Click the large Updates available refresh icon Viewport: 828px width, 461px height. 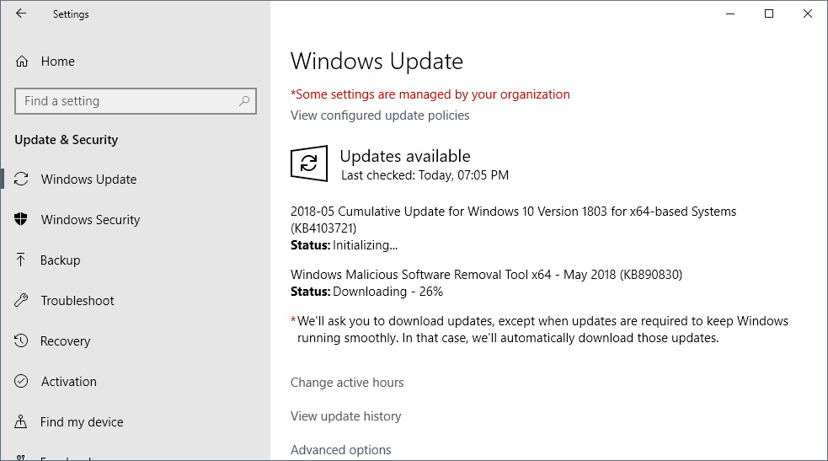[x=309, y=163]
